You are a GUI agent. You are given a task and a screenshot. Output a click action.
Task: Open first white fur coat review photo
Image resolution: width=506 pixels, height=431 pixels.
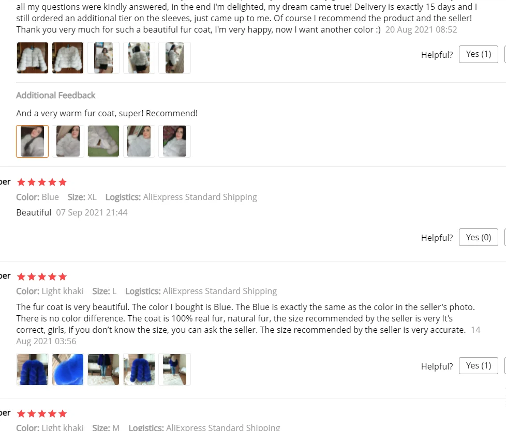pyautogui.click(x=32, y=58)
